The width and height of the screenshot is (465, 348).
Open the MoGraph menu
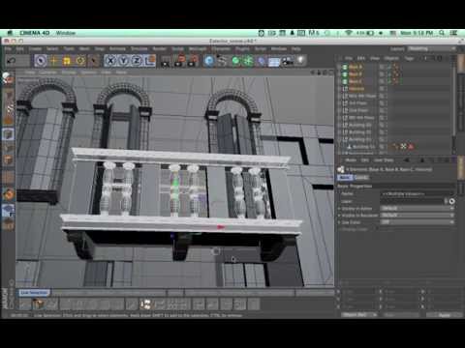(198, 49)
